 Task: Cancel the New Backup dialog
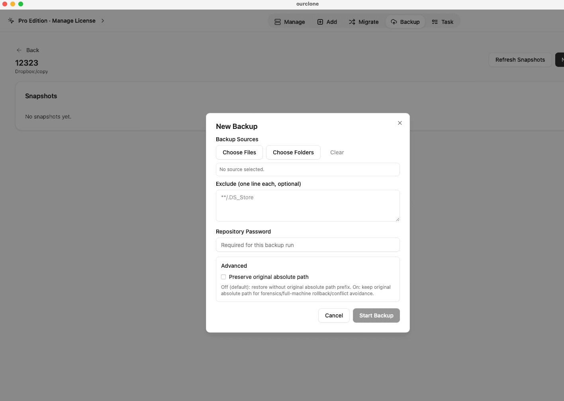[334, 315]
